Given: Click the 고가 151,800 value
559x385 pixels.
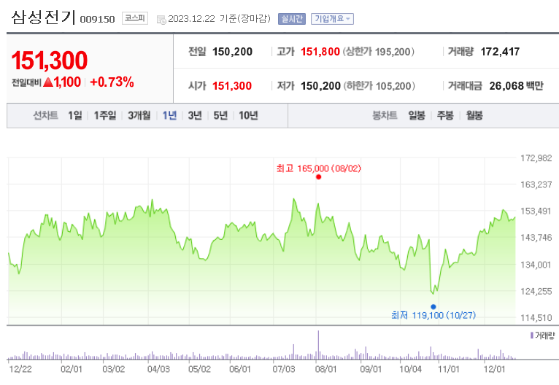Looking at the screenshot, I should (320, 52).
